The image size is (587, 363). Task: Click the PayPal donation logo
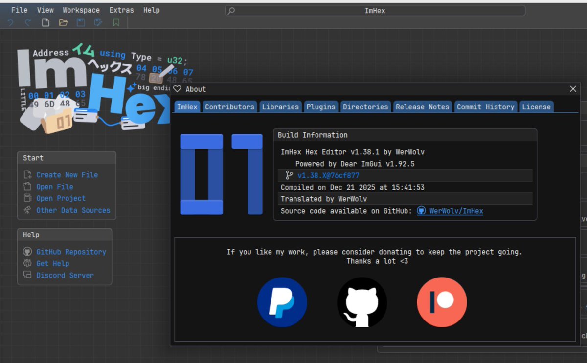pos(282,302)
